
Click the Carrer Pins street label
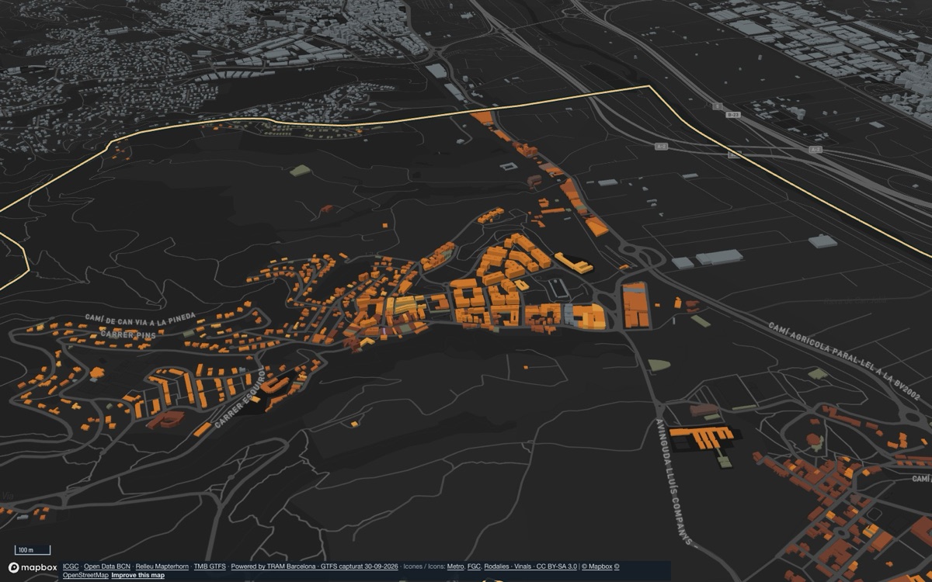tap(127, 334)
